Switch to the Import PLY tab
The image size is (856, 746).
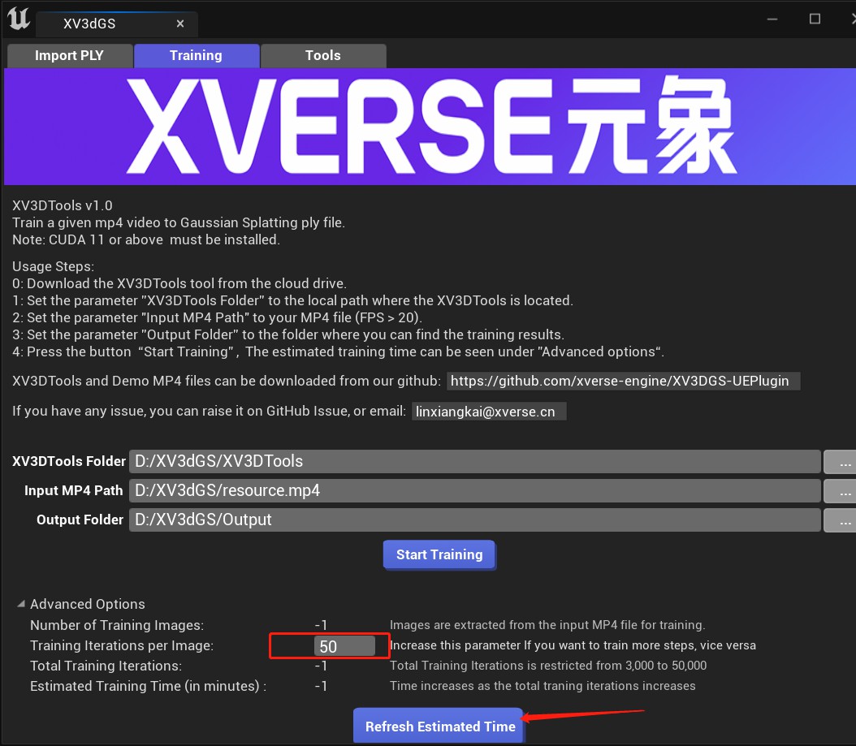tap(69, 56)
